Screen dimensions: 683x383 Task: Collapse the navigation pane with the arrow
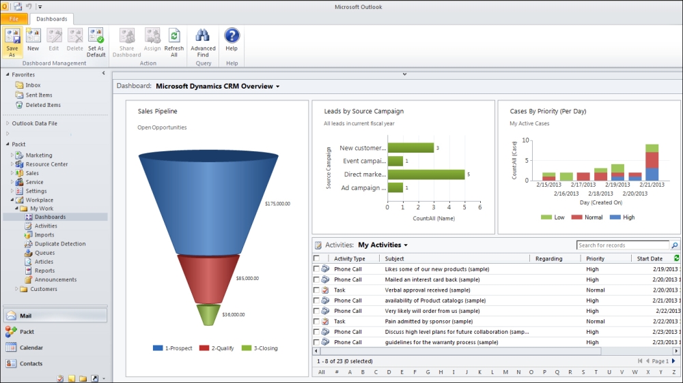coord(104,73)
